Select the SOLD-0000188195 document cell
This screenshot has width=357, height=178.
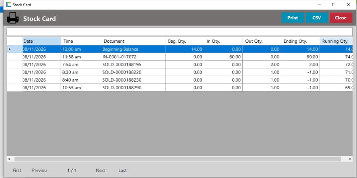(x=133, y=64)
